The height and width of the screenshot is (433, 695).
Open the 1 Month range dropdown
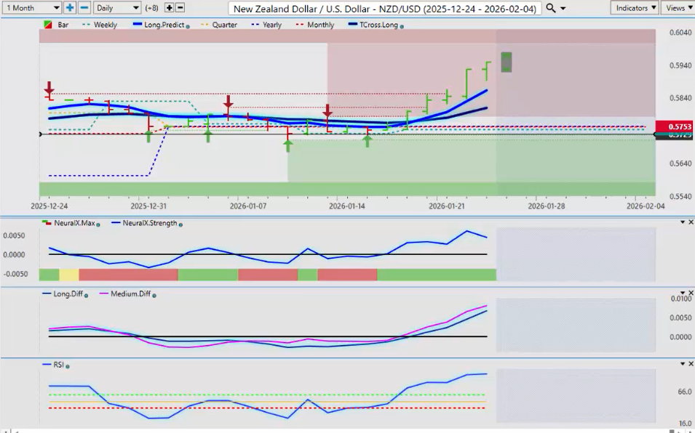[x=32, y=7]
